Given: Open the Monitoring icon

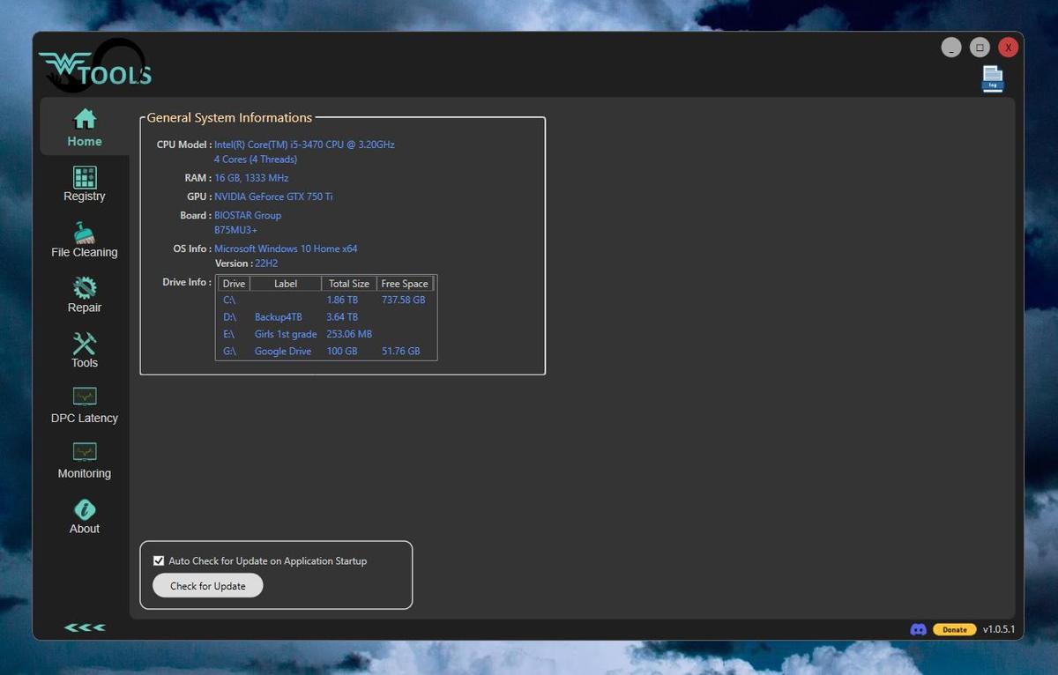Looking at the screenshot, I should 85,452.
